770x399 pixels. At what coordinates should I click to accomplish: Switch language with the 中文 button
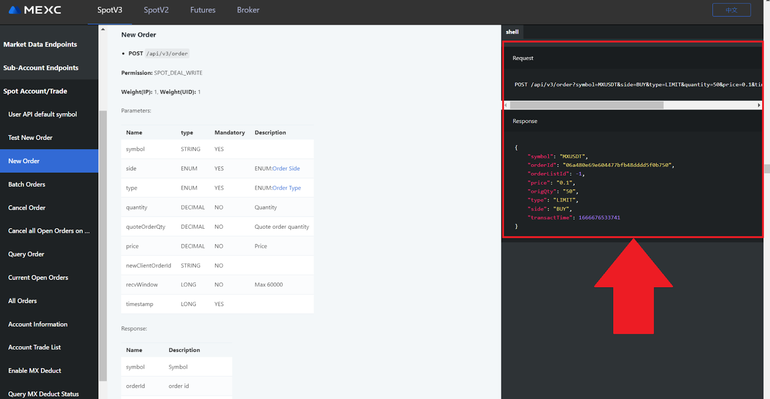tap(731, 10)
